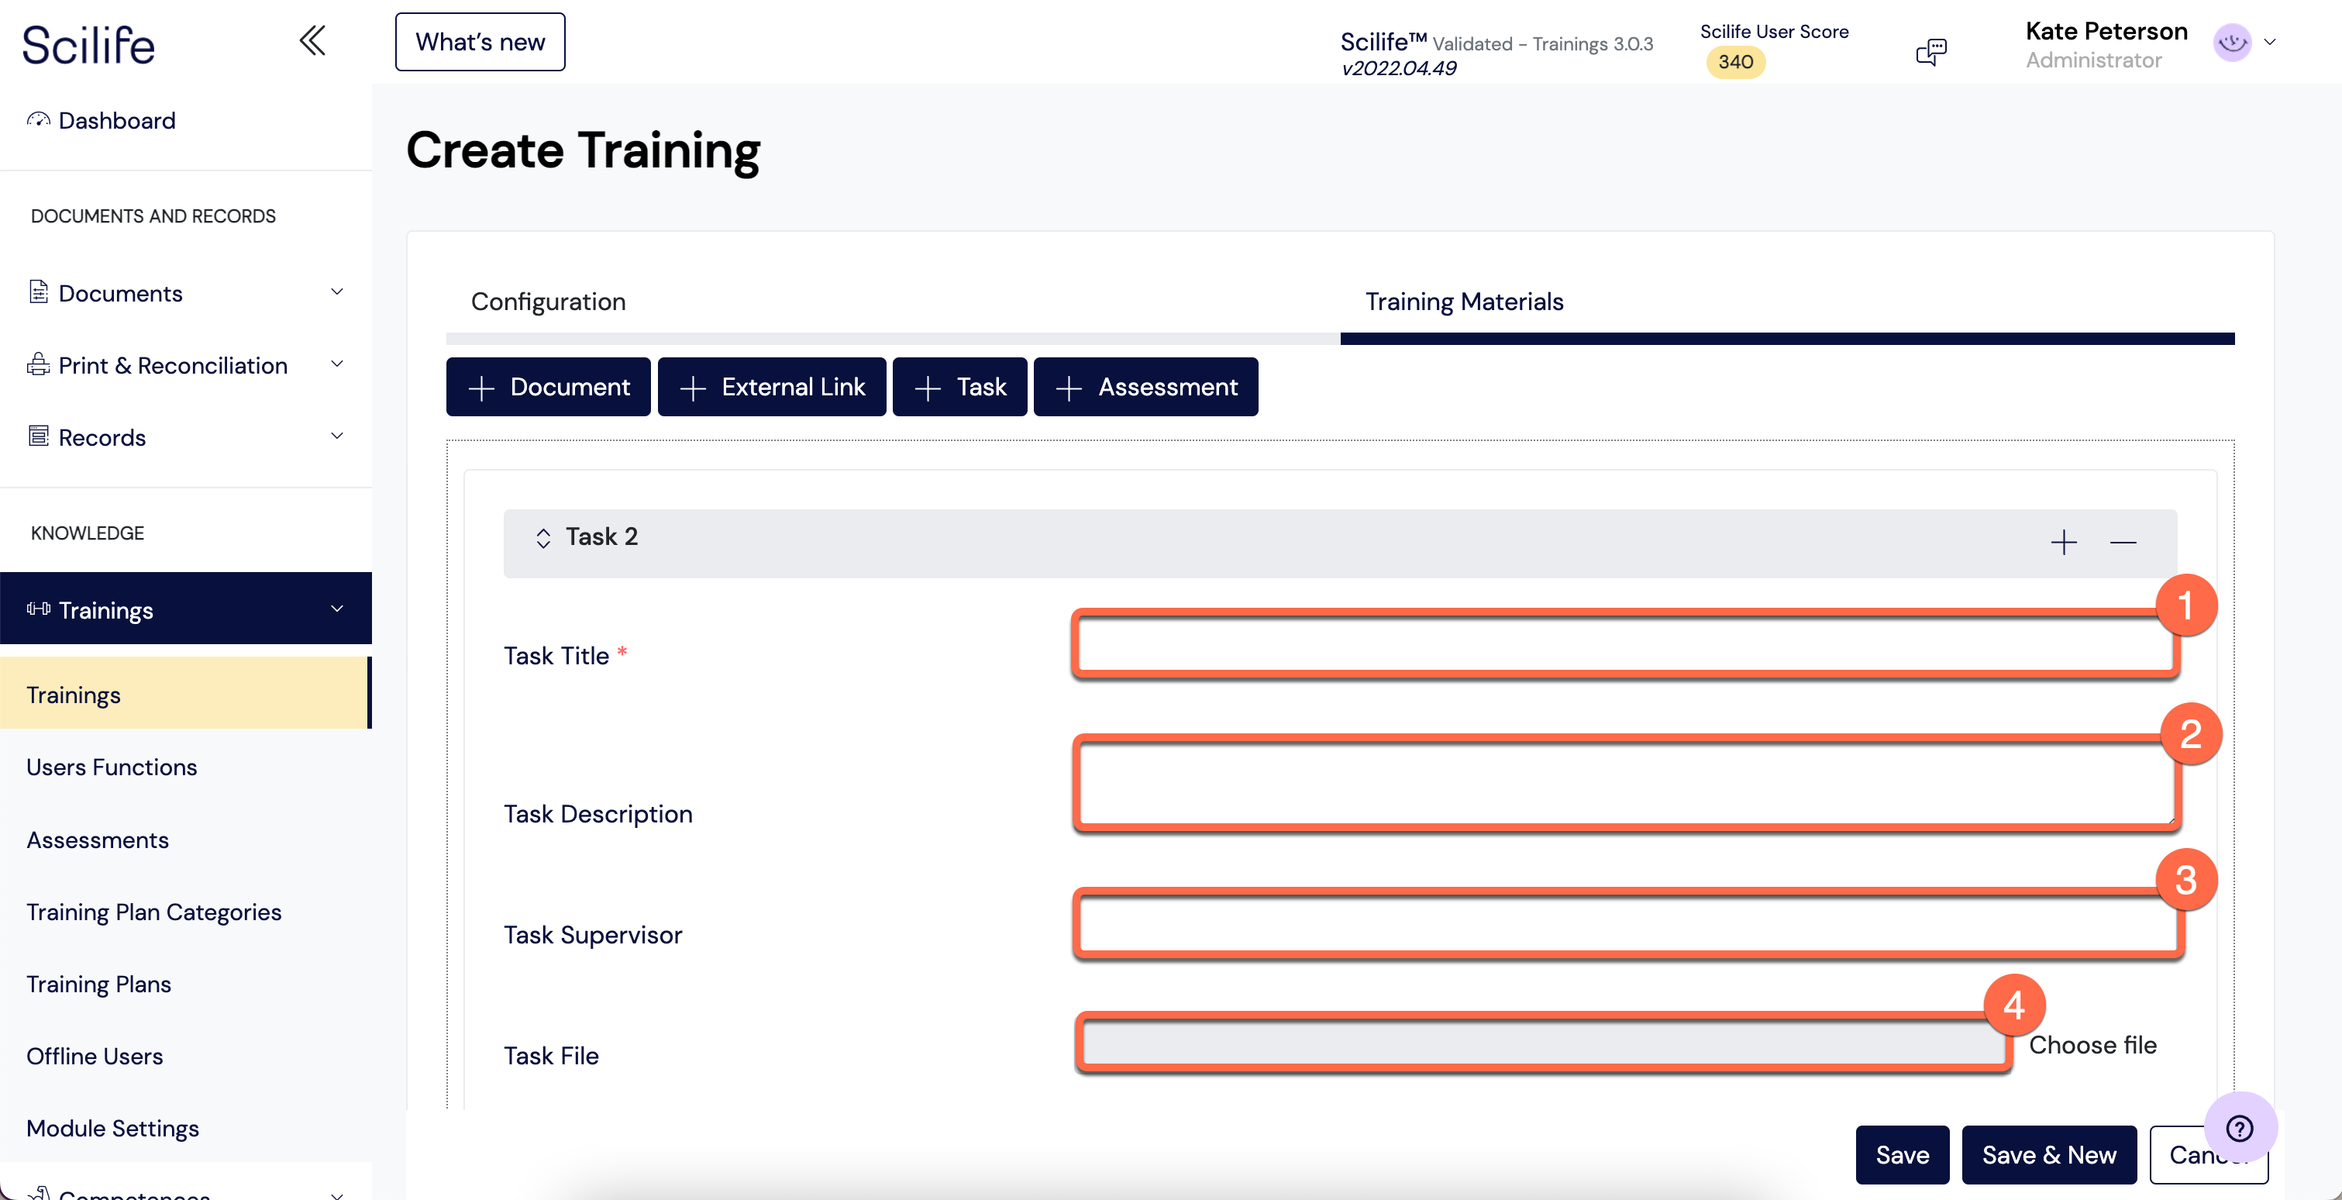Add a Task material
Image resolution: width=2342 pixels, height=1200 pixels.
(960, 388)
